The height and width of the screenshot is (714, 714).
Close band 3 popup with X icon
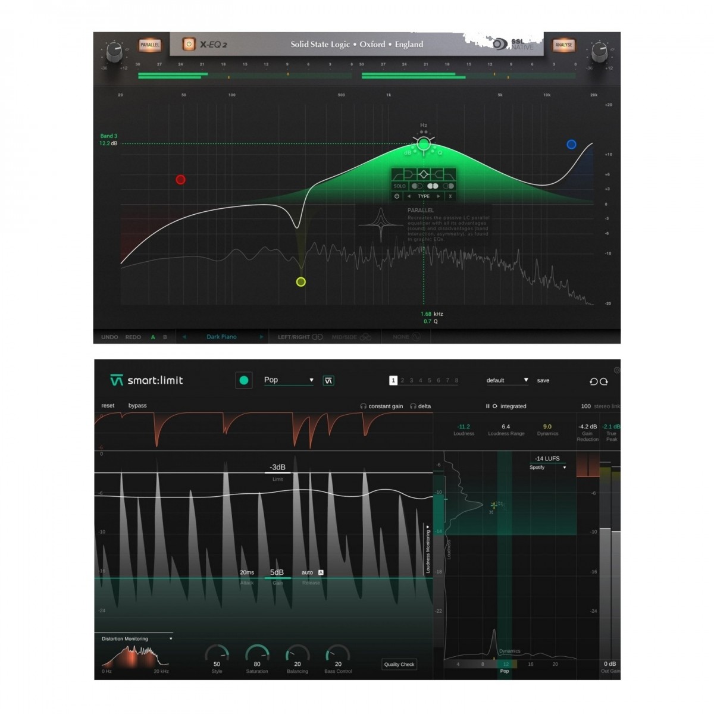coord(450,196)
